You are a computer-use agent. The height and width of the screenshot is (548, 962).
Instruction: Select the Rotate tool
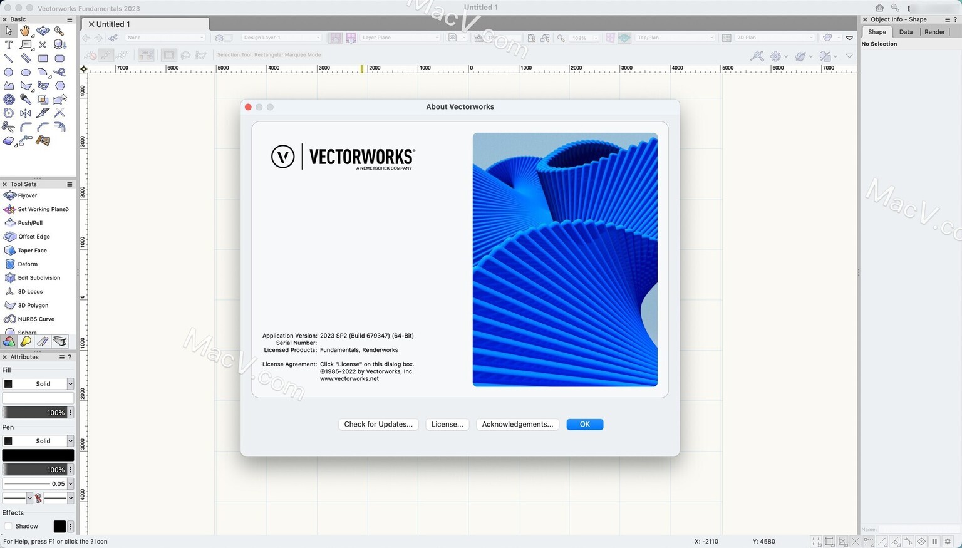(x=9, y=113)
